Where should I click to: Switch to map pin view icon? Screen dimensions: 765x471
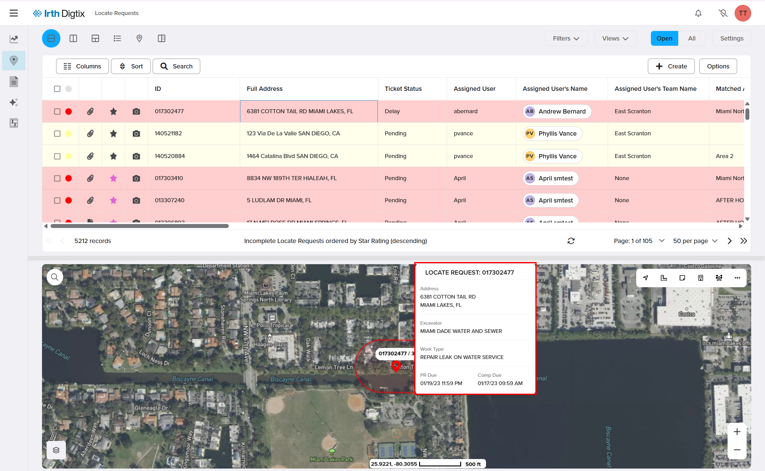pyautogui.click(x=139, y=38)
